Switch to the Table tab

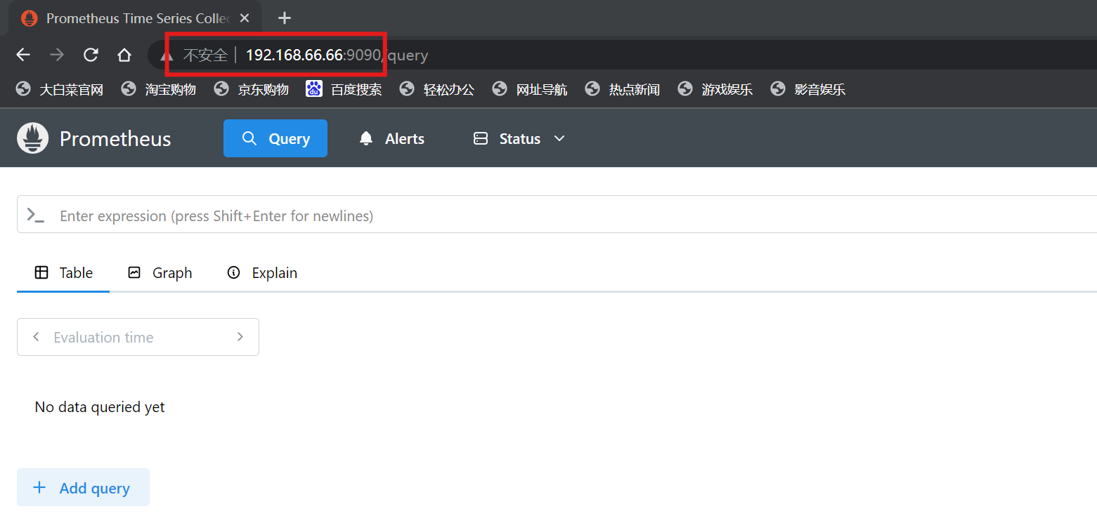point(63,272)
